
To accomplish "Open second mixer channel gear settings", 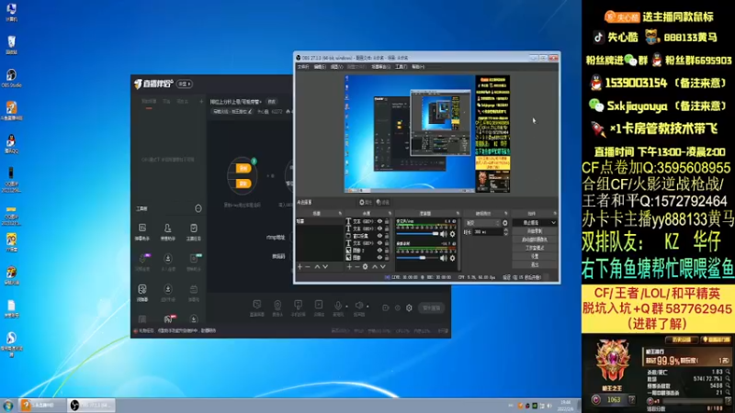I will tap(452, 258).
